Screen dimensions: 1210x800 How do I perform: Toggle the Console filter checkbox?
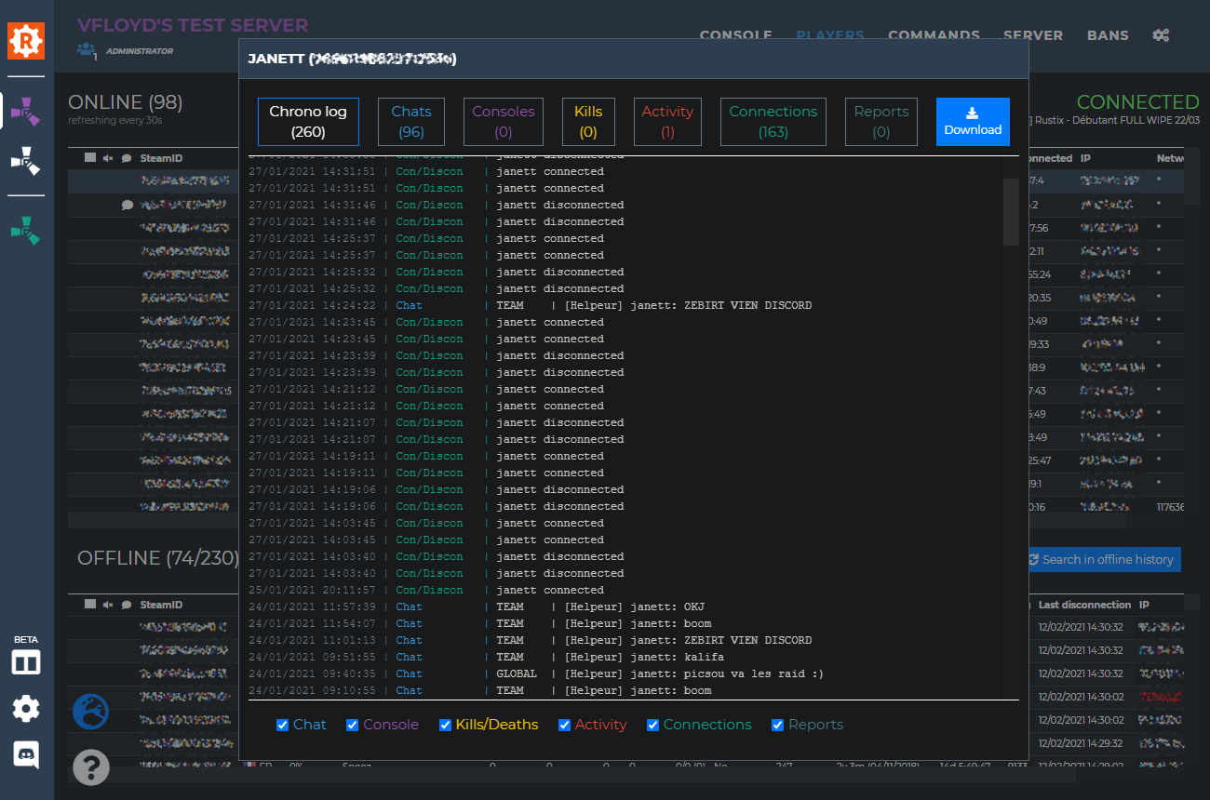(353, 726)
